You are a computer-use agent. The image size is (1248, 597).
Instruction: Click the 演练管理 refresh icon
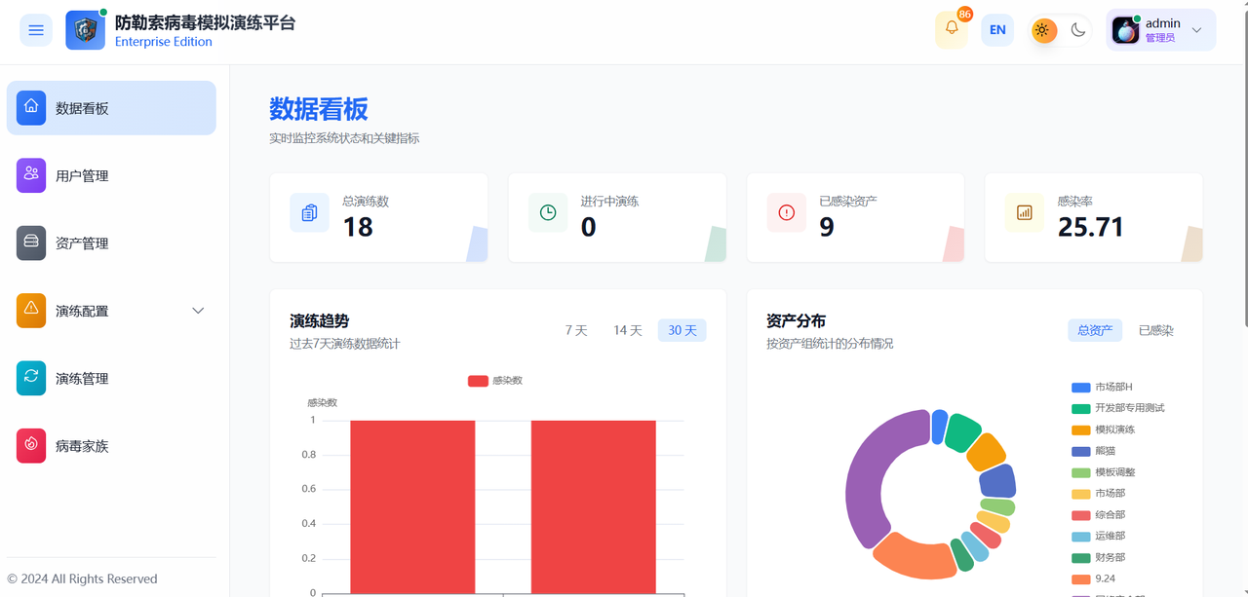point(31,378)
